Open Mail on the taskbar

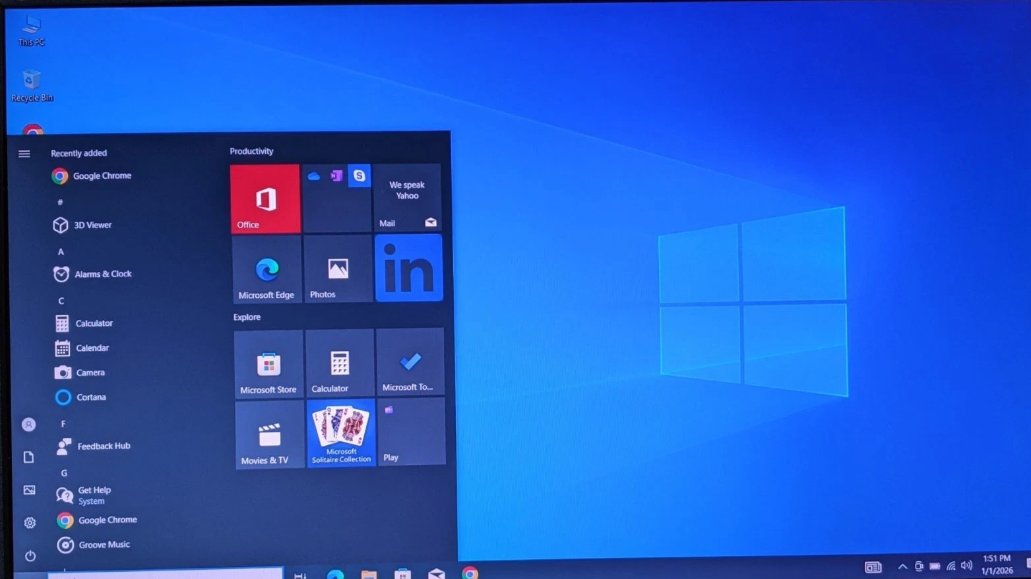pos(436,574)
